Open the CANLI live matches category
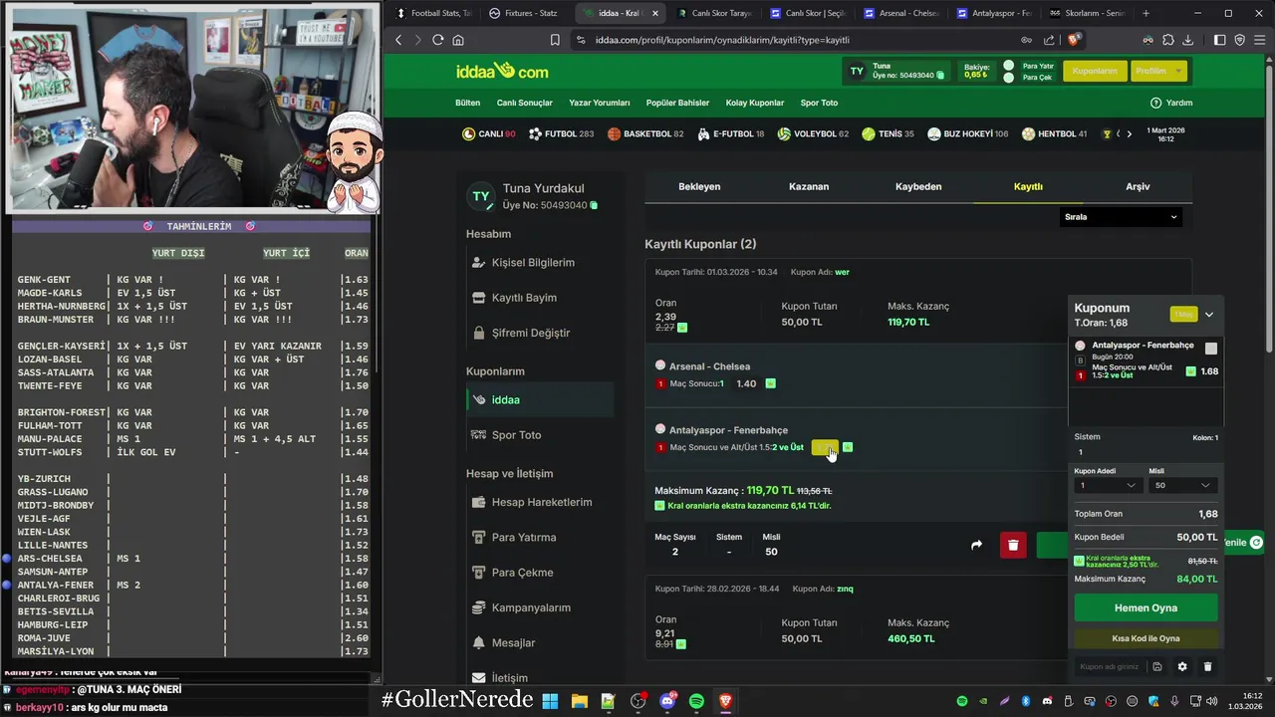Screen dimensions: 1275x717 (x=488, y=133)
